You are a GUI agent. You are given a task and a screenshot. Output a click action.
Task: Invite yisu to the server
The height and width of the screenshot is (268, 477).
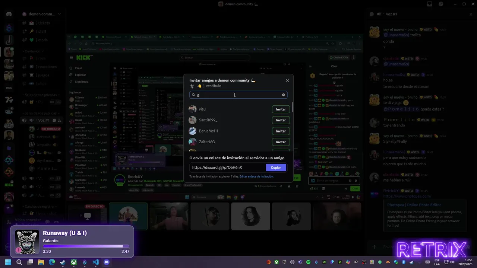coord(281,109)
